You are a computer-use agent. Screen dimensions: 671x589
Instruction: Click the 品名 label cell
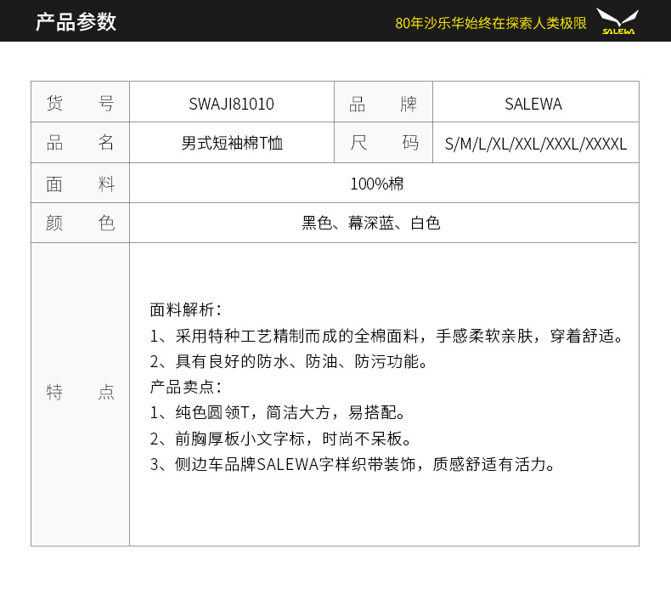[80, 143]
